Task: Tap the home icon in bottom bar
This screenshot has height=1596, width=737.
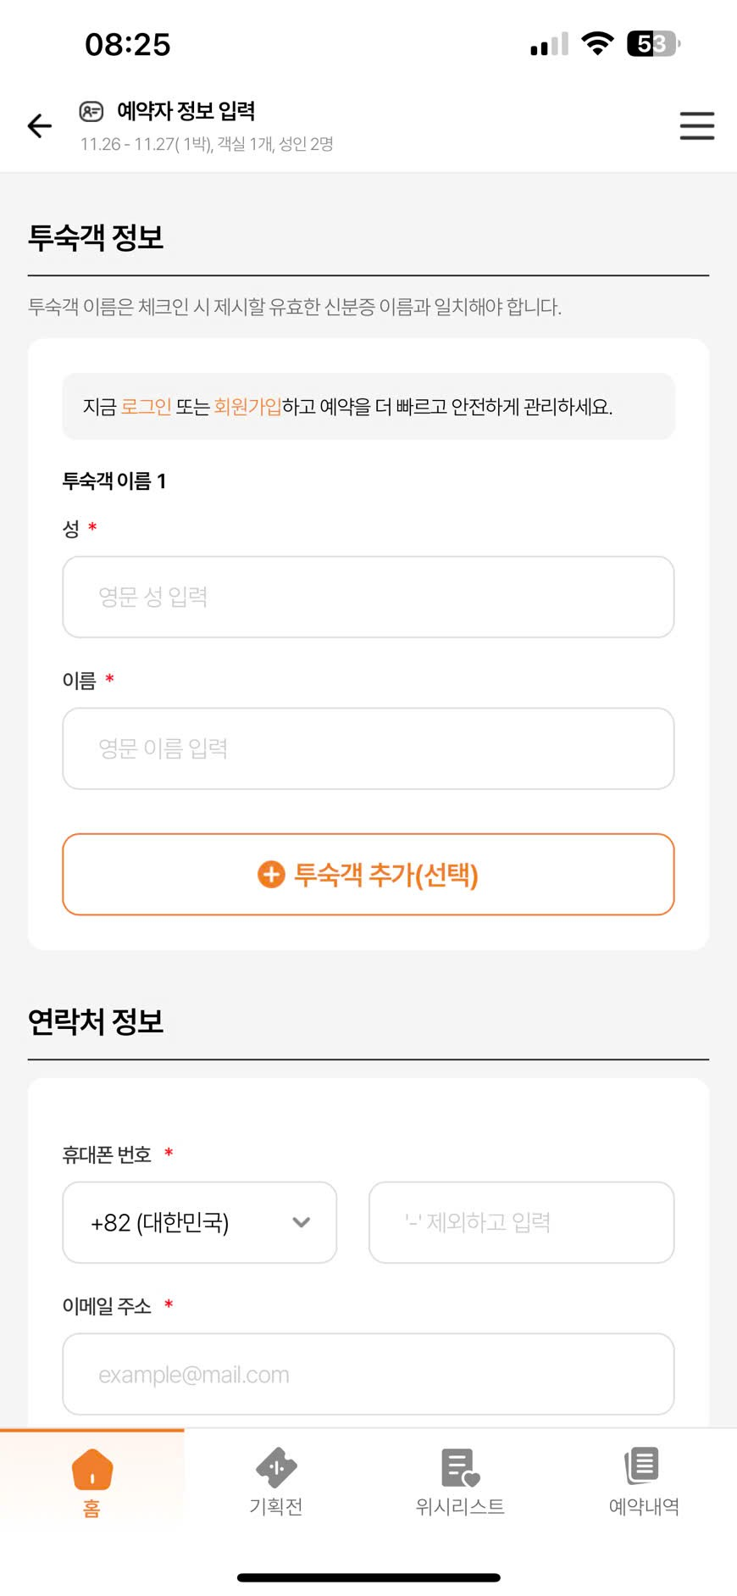Action: [92, 1469]
